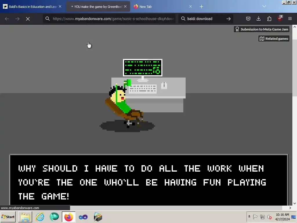Click the taskbar clock showing 10:16 AM
The image size is (297, 223).
(x=282, y=217)
